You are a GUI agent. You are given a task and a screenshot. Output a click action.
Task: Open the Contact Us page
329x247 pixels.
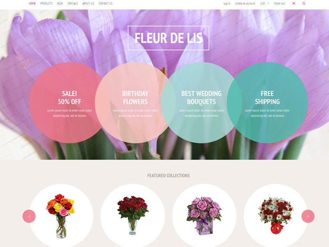(105, 4)
